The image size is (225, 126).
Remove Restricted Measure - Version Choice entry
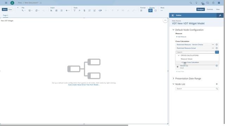217,44
